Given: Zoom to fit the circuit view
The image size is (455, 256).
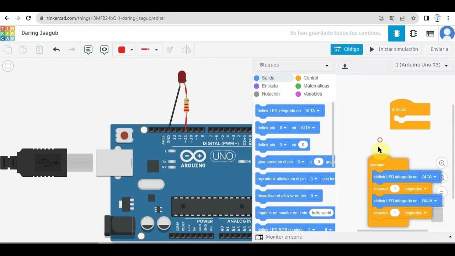Looking at the screenshot, I should tap(8, 66).
